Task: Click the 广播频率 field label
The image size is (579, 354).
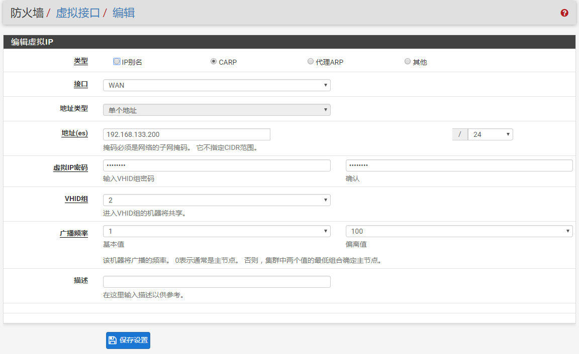Action: (74, 233)
